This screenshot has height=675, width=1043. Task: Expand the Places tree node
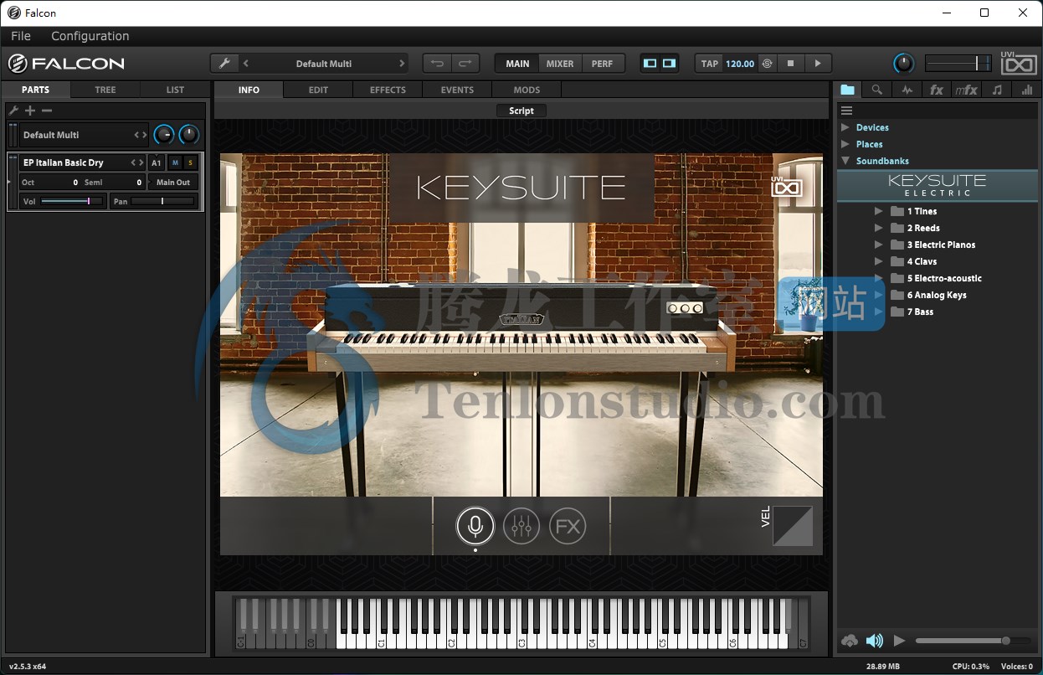(845, 144)
